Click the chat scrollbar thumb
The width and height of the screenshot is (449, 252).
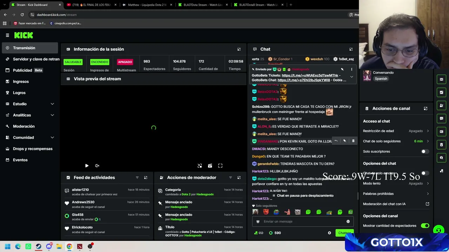click(357, 196)
